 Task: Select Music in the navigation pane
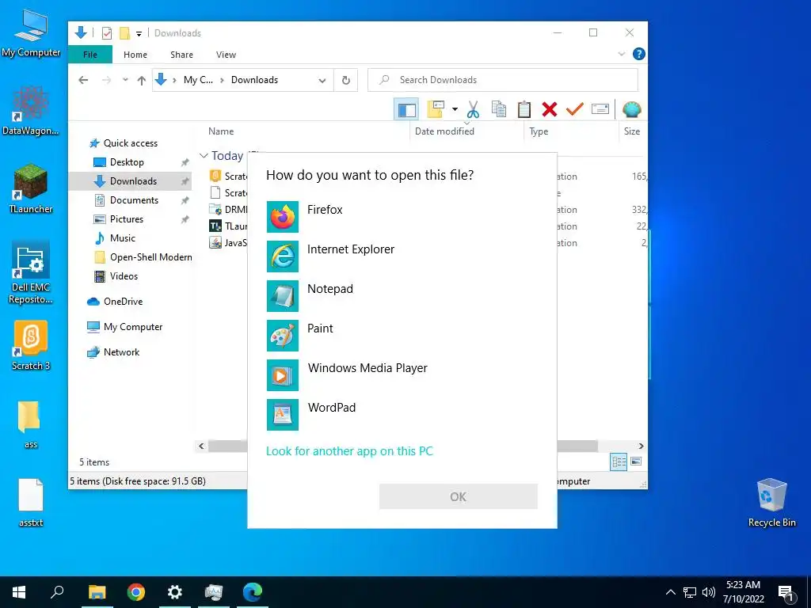tap(122, 238)
